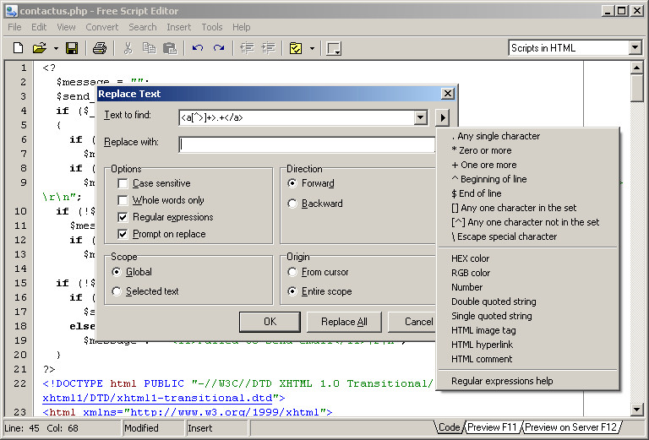Select Entire scope origin radio button
Screen dimensions: 649x440
(292, 291)
